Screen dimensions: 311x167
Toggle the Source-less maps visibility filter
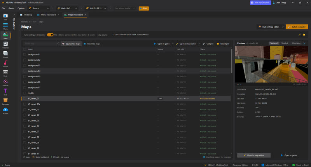tap(72, 44)
